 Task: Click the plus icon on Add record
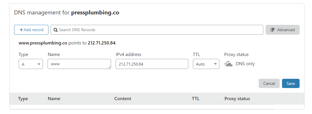(x=21, y=30)
